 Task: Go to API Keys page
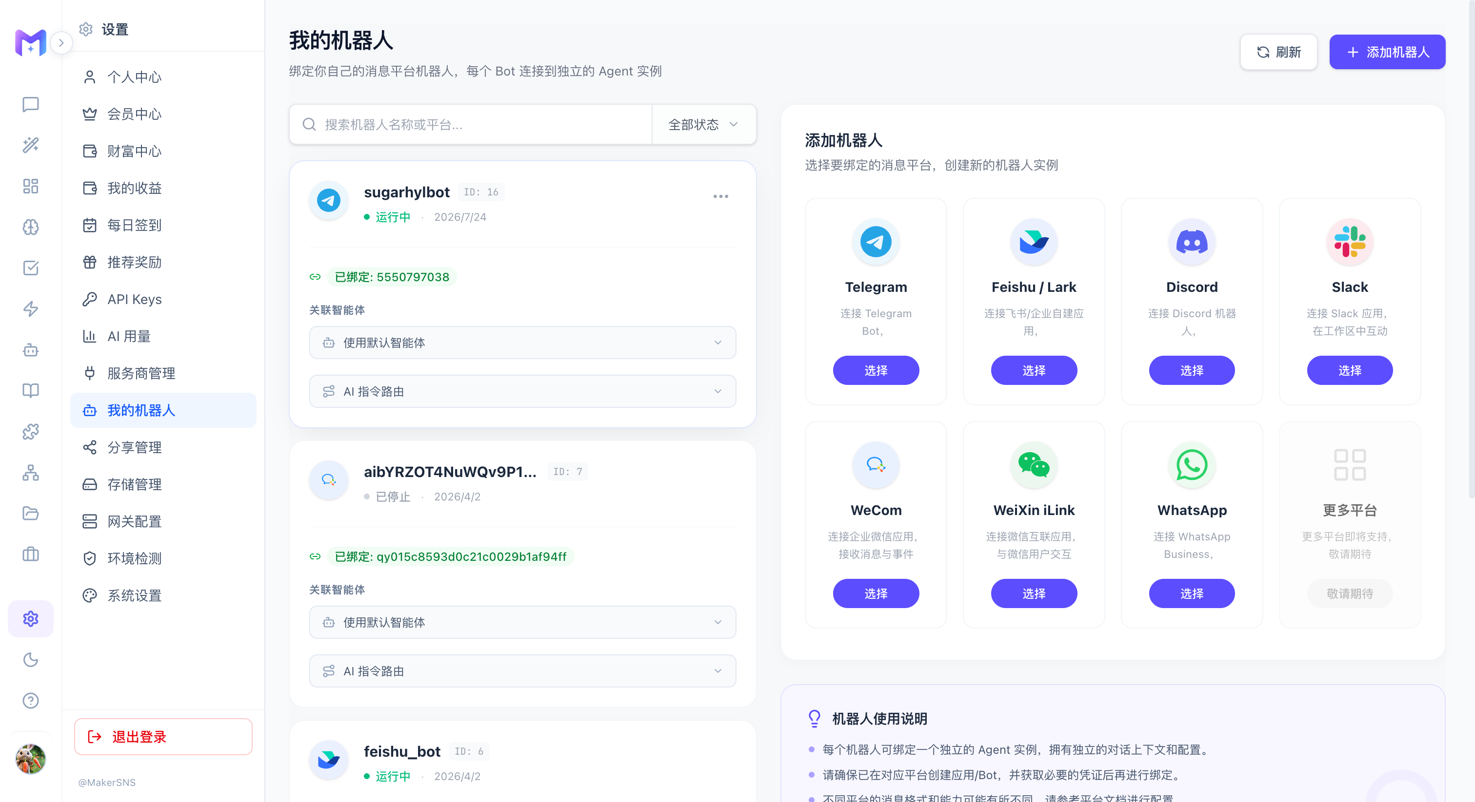pyautogui.click(x=163, y=299)
